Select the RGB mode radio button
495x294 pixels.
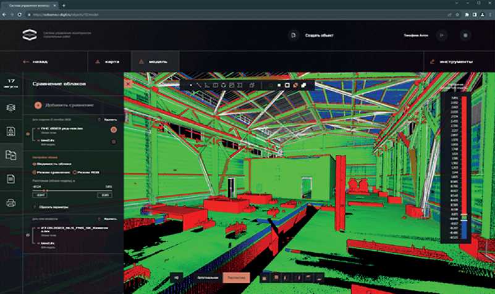tap(75, 173)
